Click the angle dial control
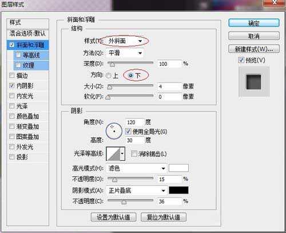Screen dimensions: 286x233 (x=114, y=131)
